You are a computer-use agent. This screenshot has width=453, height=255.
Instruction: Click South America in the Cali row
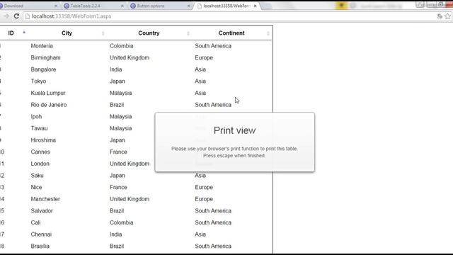tap(213, 222)
